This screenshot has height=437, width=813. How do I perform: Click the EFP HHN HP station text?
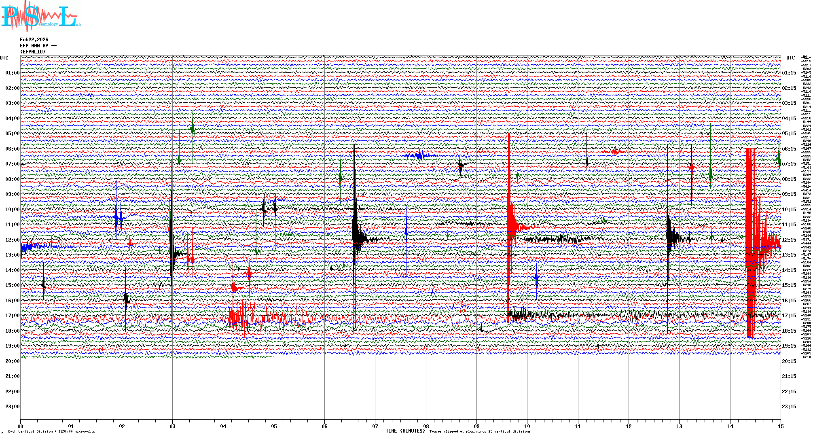tap(38, 46)
